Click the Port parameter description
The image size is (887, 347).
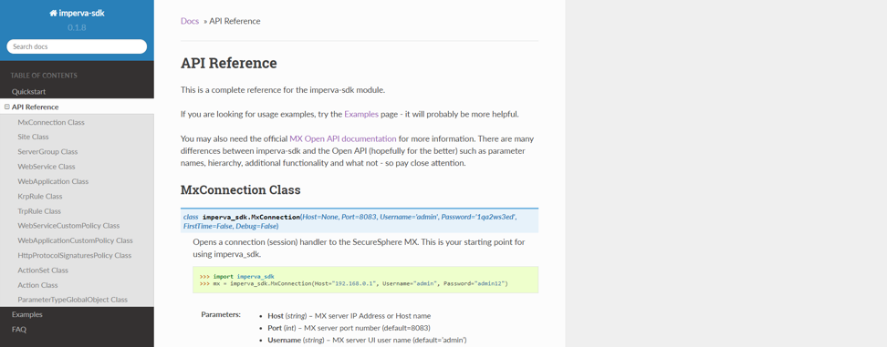[349, 328]
